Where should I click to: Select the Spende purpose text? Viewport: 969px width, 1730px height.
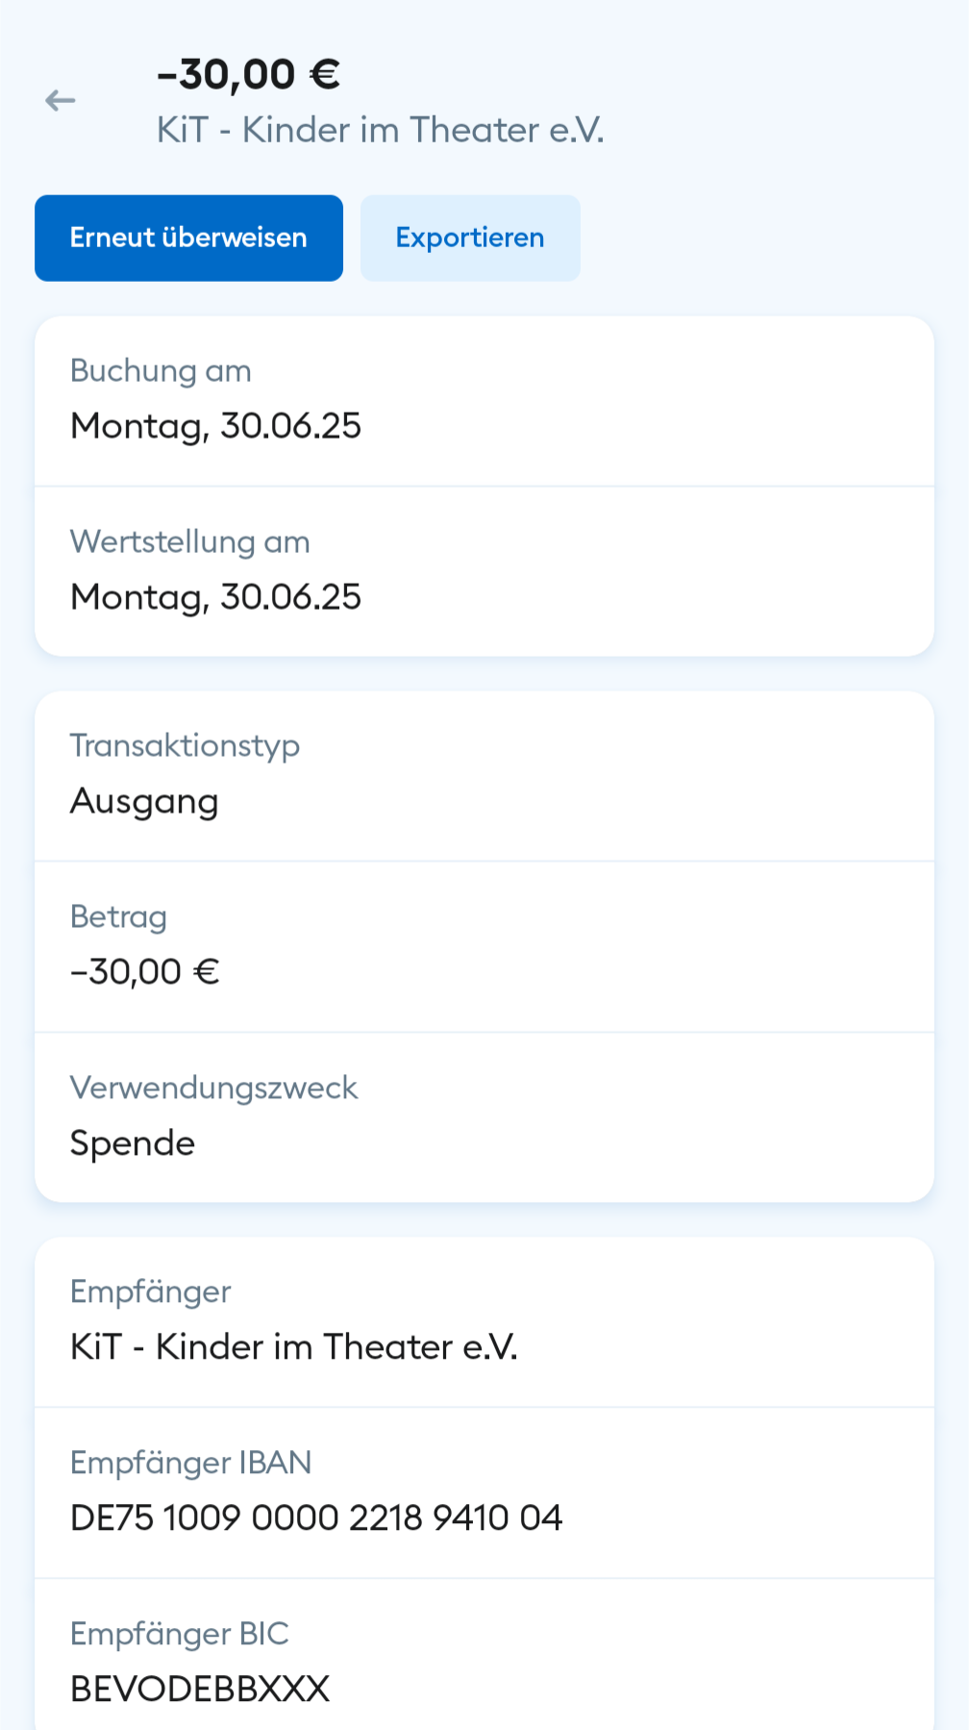(133, 1143)
